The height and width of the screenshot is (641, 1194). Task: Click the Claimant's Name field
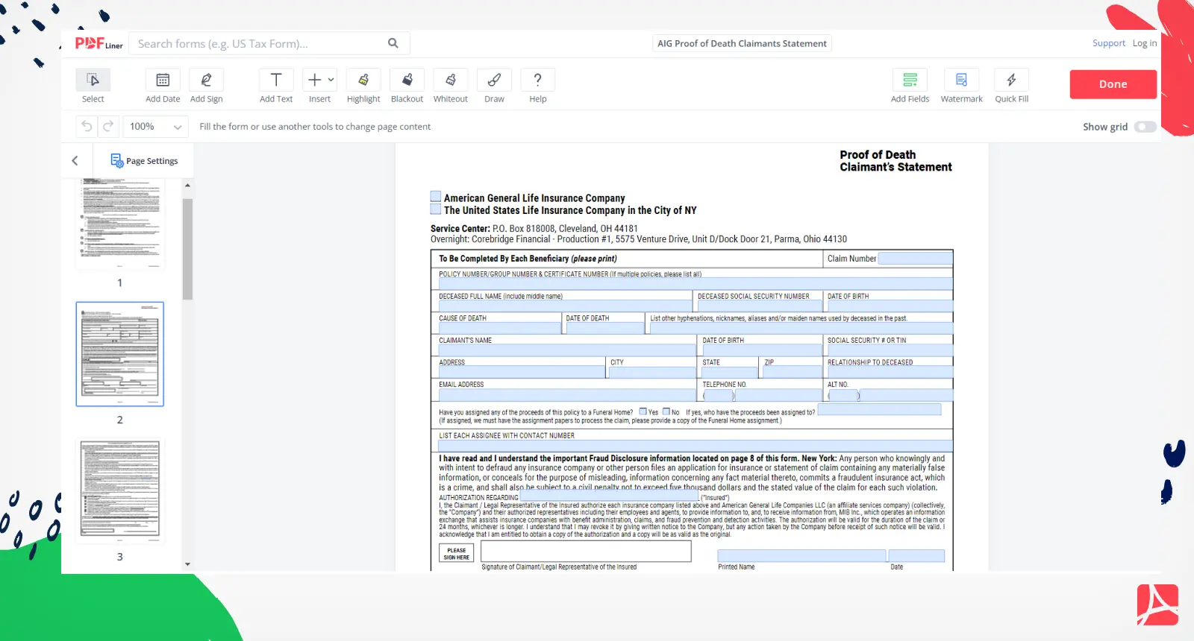coord(566,350)
